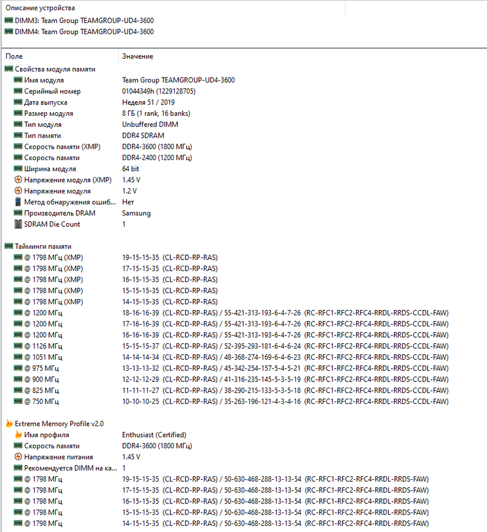Click the icon beside @ 825 МГц
Viewport: 487px width, 532px height.
tap(18, 390)
